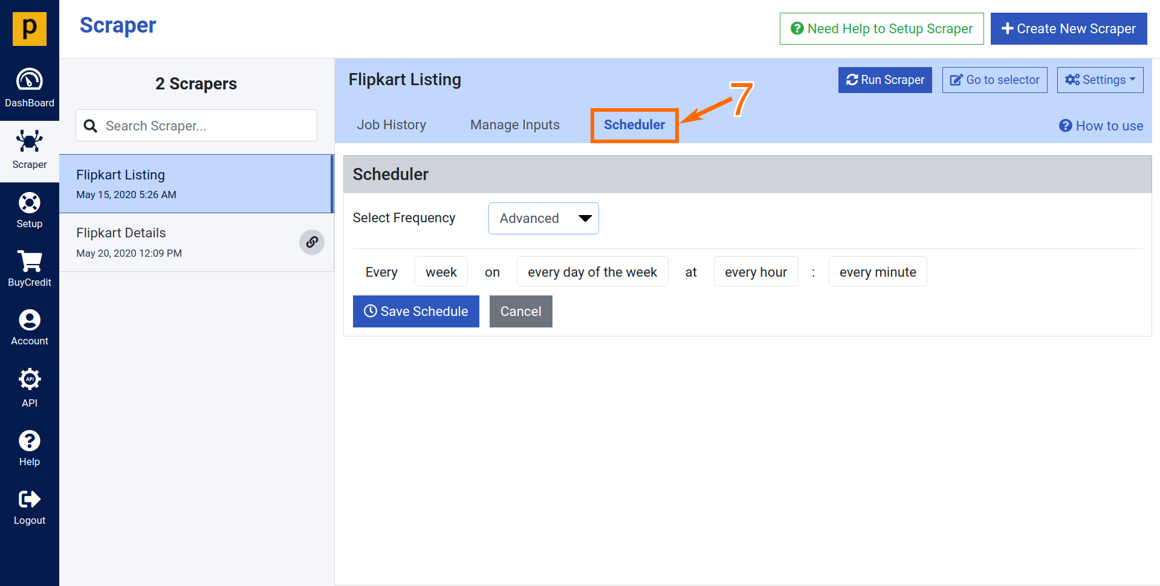The width and height of the screenshot is (1160, 586).
Task: Click the Search Scraper input field
Action: click(206, 126)
